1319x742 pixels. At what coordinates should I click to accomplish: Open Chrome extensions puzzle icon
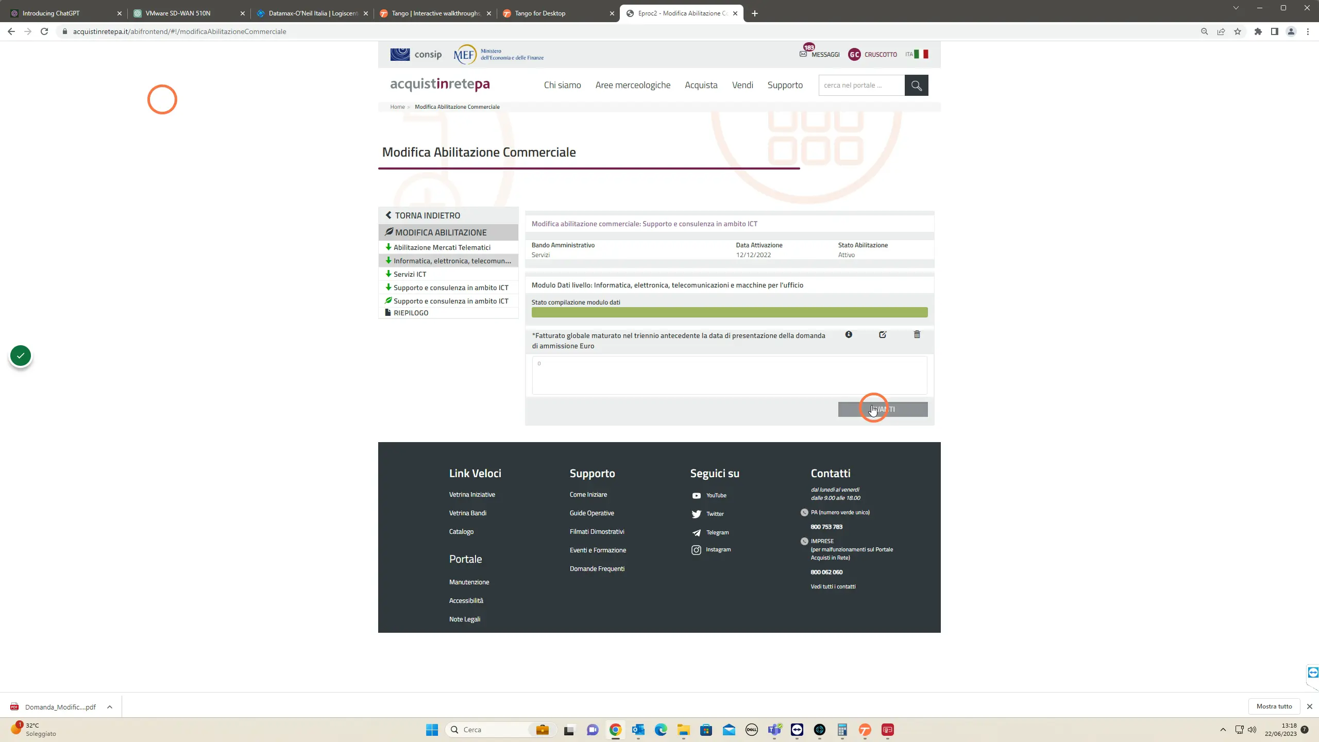pos(1258,31)
